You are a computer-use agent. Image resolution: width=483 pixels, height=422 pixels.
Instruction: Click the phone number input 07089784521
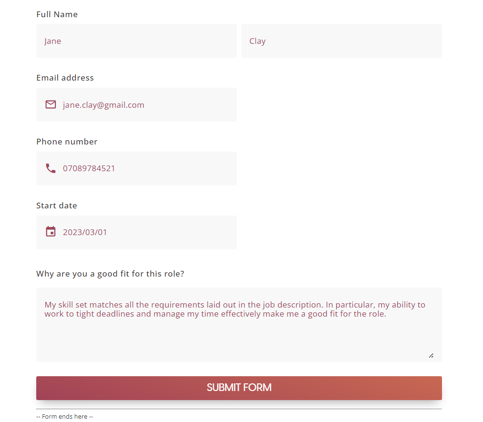tap(143, 168)
